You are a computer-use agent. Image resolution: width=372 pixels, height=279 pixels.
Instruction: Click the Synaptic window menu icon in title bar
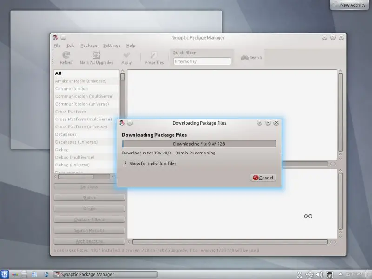(x=55, y=38)
